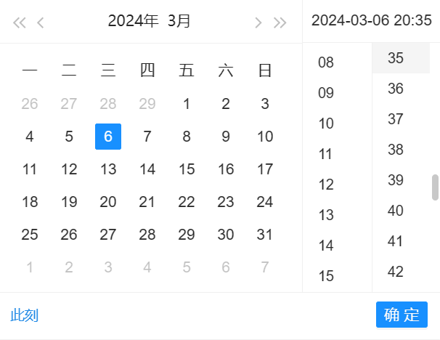Click the minutes column scrollbar thumb
This screenshot has width=440, height=340.
coord(436,187)
